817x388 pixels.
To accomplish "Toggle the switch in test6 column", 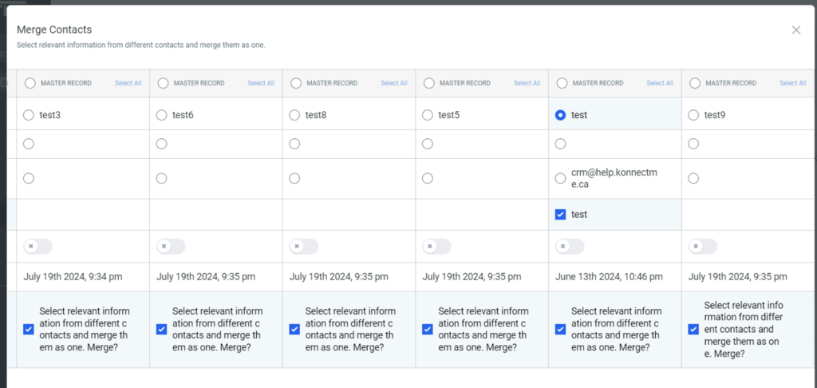I will pyautogui.click(x=171, y=246).
